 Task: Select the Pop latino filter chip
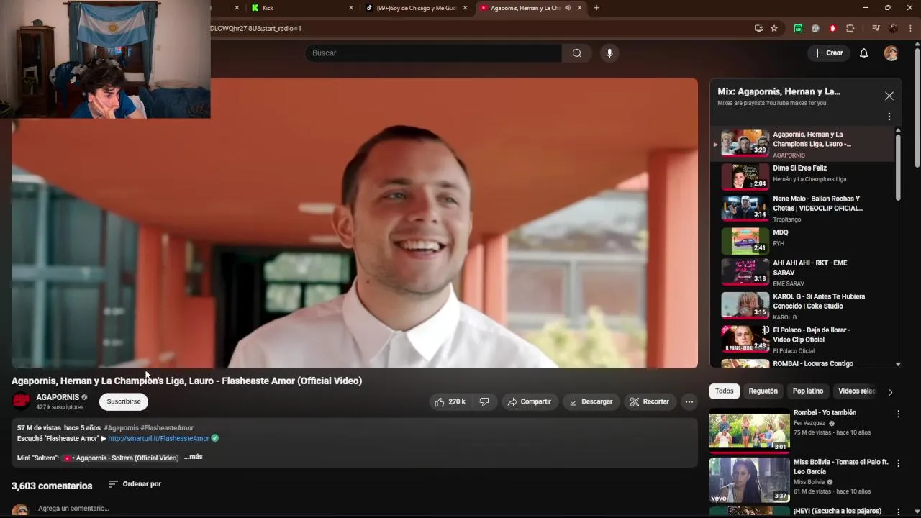(808, 391)
